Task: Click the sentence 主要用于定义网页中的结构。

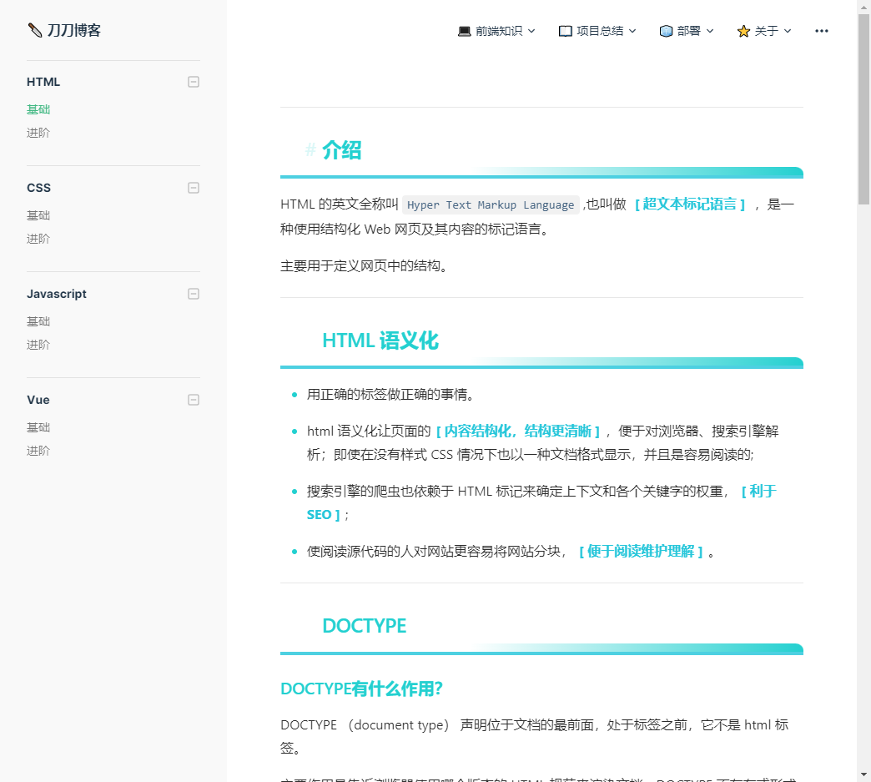Action: click(x=364, y=266)
